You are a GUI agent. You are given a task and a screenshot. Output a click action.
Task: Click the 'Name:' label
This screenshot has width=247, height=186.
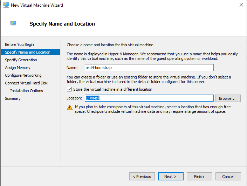pyautogui.click(x=72, y=68)
